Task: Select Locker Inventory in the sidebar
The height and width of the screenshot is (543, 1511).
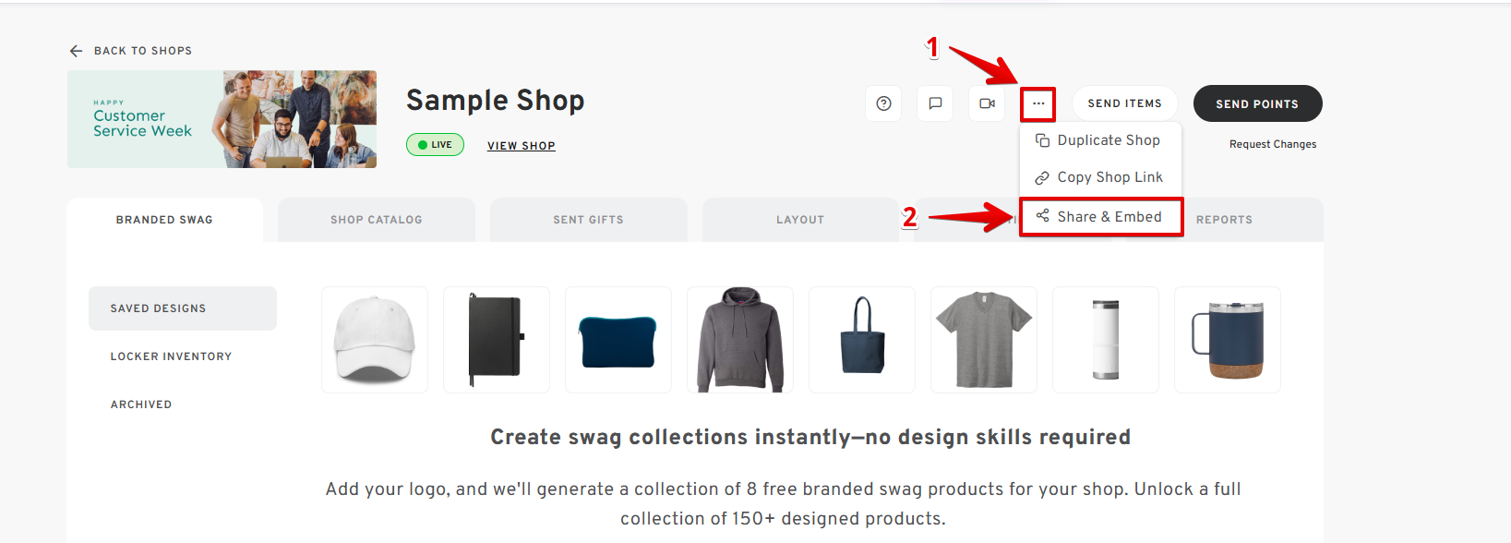Action: click(171, 356)
